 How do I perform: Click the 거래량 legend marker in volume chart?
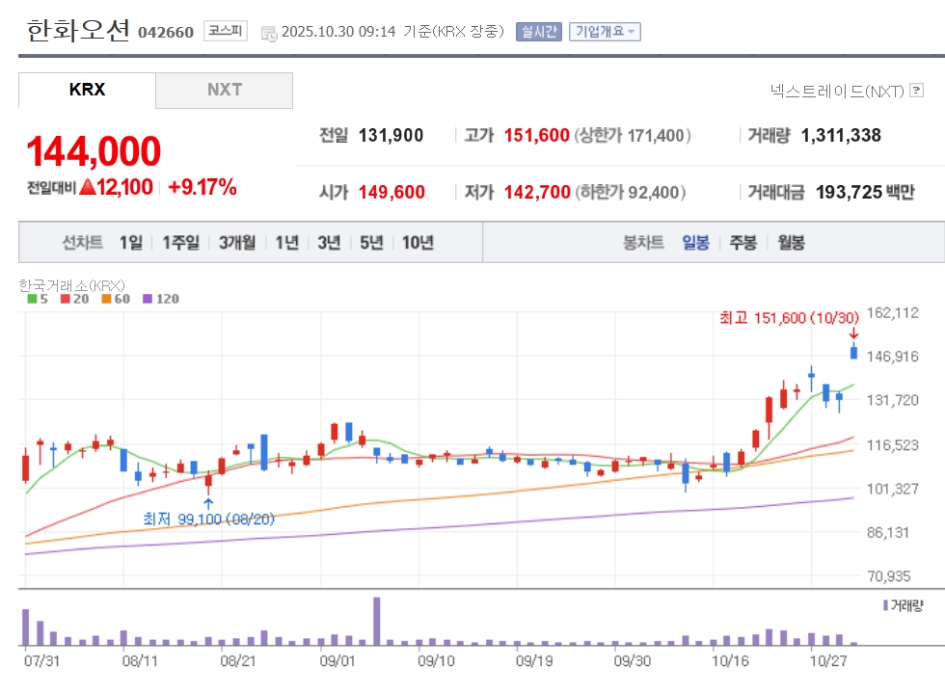885,605
